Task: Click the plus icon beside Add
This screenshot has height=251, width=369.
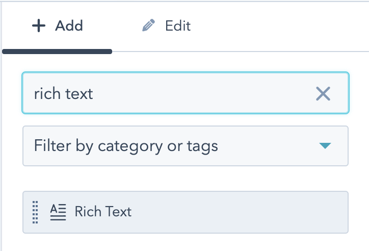Action: [39, 26]
